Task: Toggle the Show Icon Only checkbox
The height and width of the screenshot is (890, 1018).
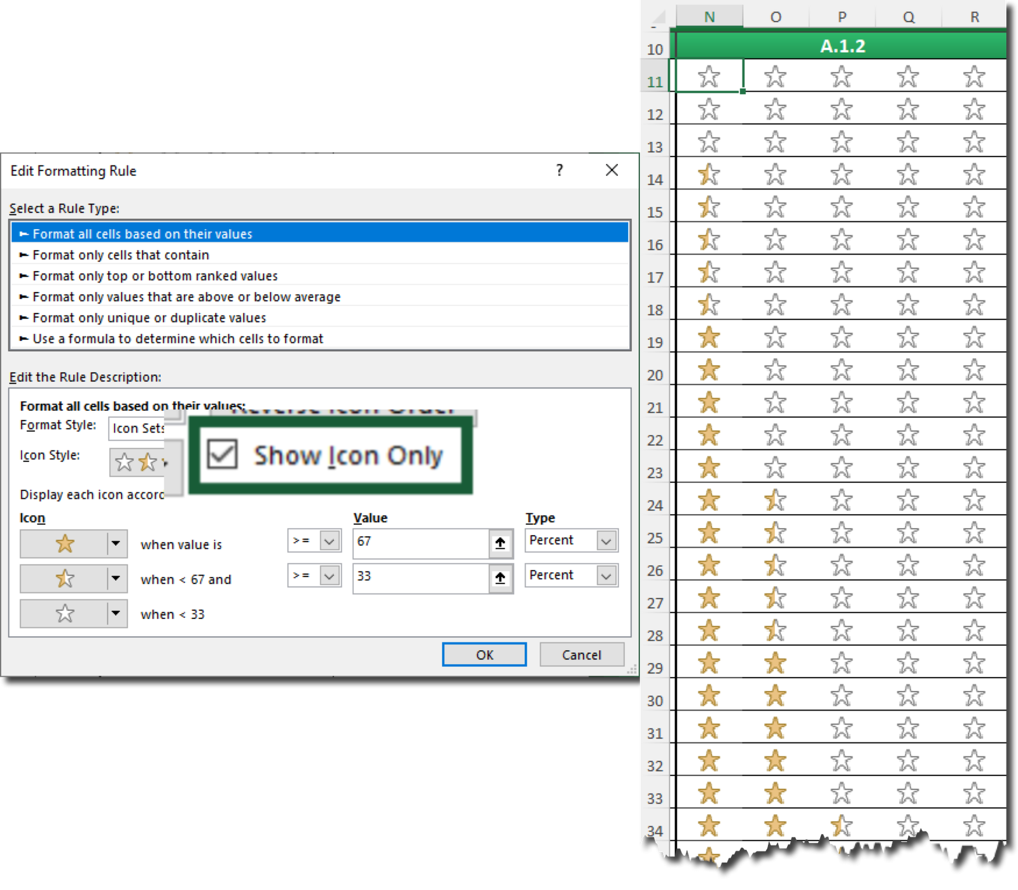Action: [222, 454]
